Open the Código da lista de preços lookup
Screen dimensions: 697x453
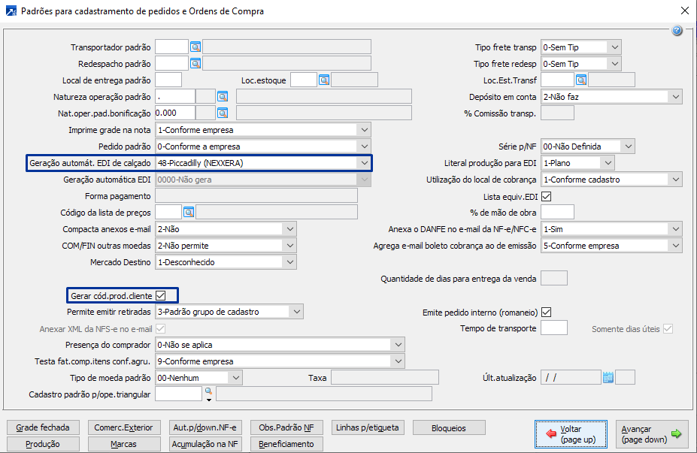189,212
